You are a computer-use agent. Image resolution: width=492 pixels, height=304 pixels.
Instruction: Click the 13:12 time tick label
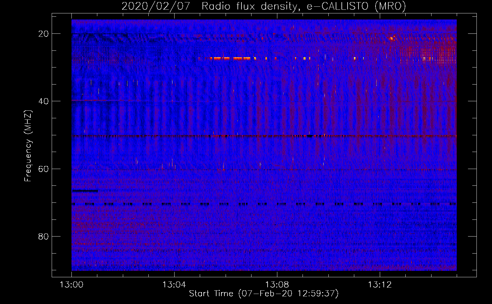click(x=379, y=285)
